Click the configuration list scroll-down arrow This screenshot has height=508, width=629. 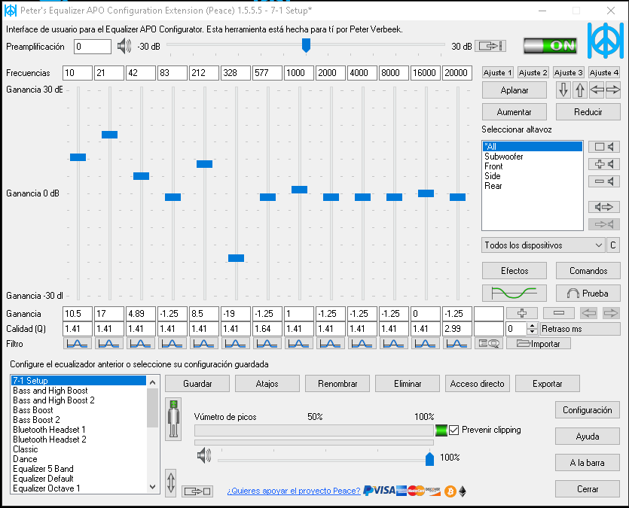pyautogui.click(x=152, y=487)
